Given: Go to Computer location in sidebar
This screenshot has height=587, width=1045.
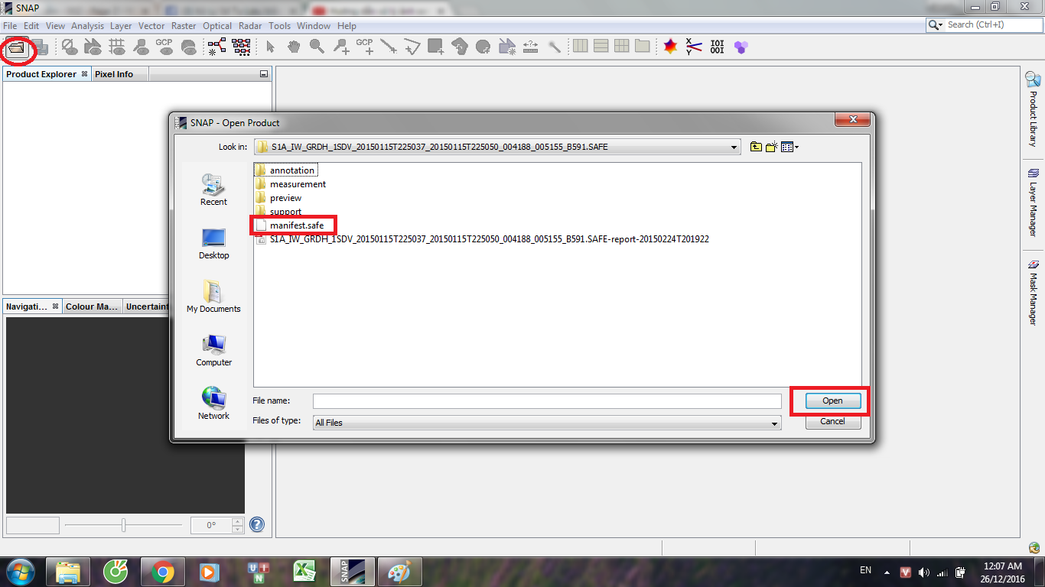Looking at the screenshot, I should pyautogui.click(x=213, y=350).
